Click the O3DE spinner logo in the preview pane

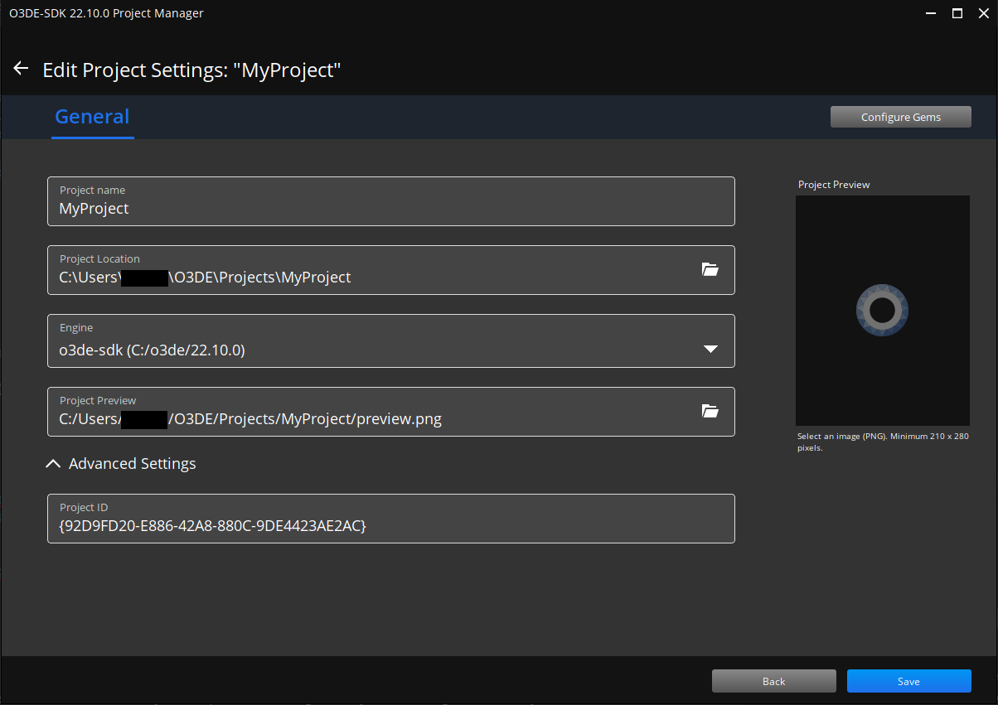[x=882, y=310]
